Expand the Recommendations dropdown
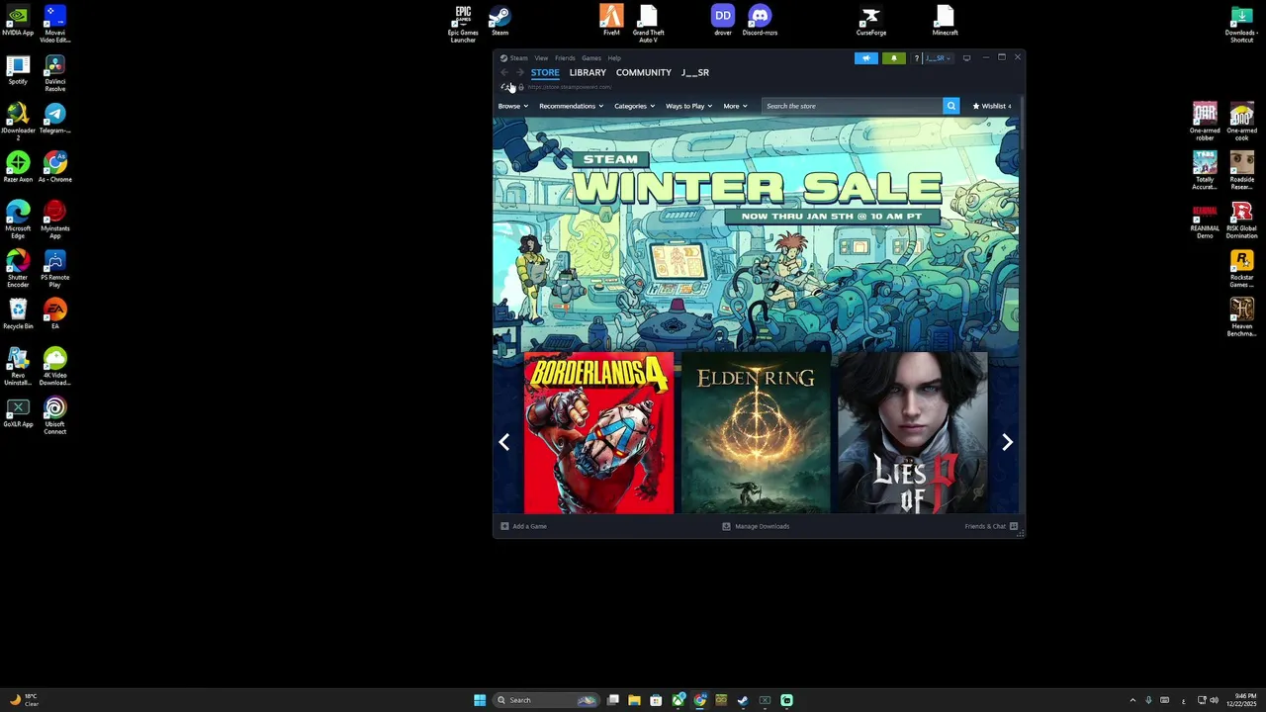 [x=571, y=106]
